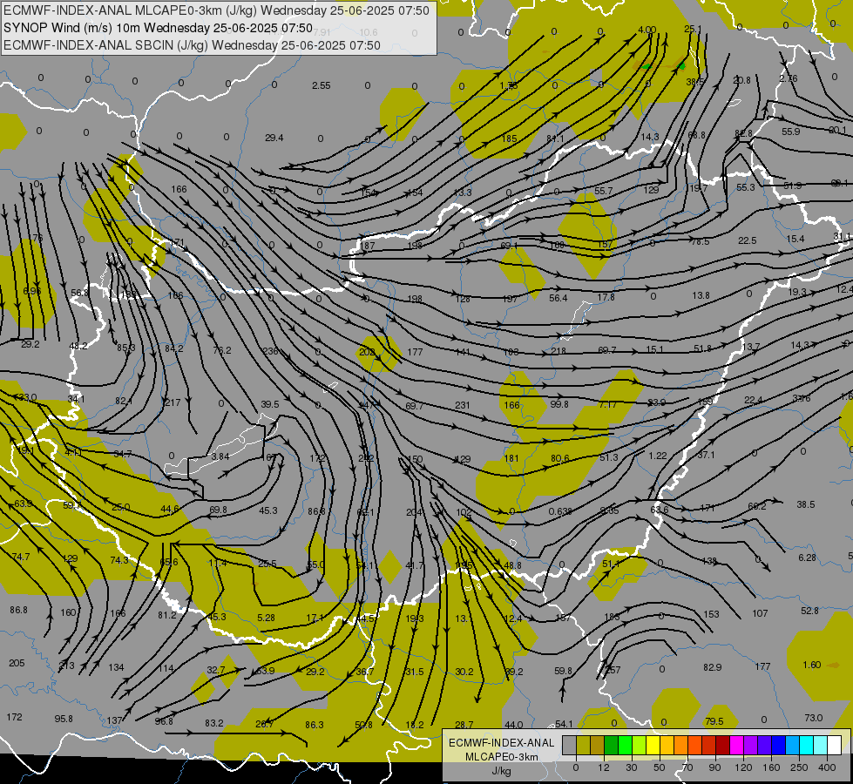Select the dark red legend swatch
The height and width of the screenshot is (784, 853).
(723, 745)
